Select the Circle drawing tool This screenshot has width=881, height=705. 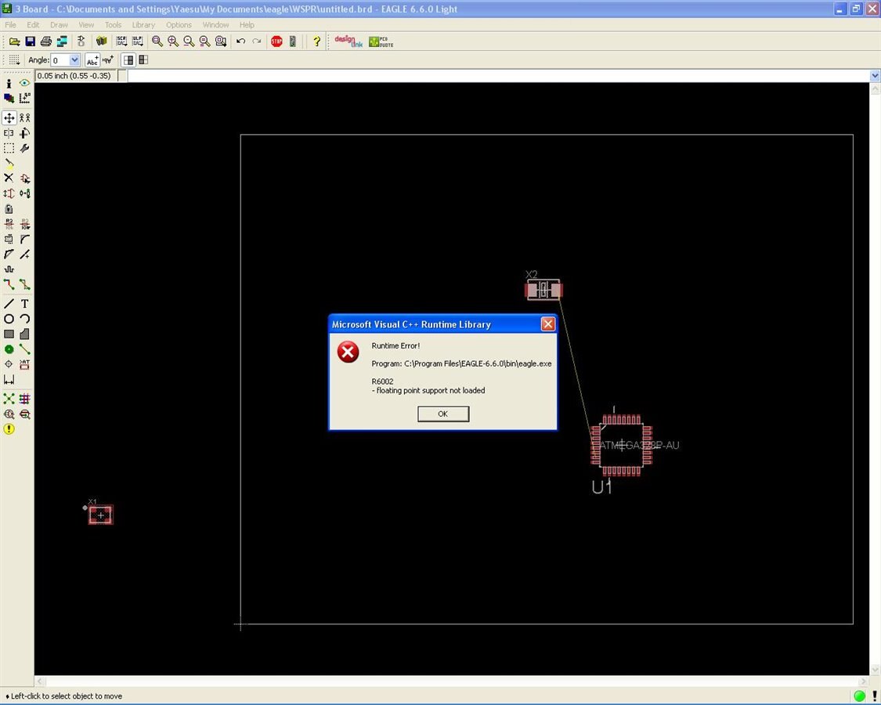coord(9,319)
